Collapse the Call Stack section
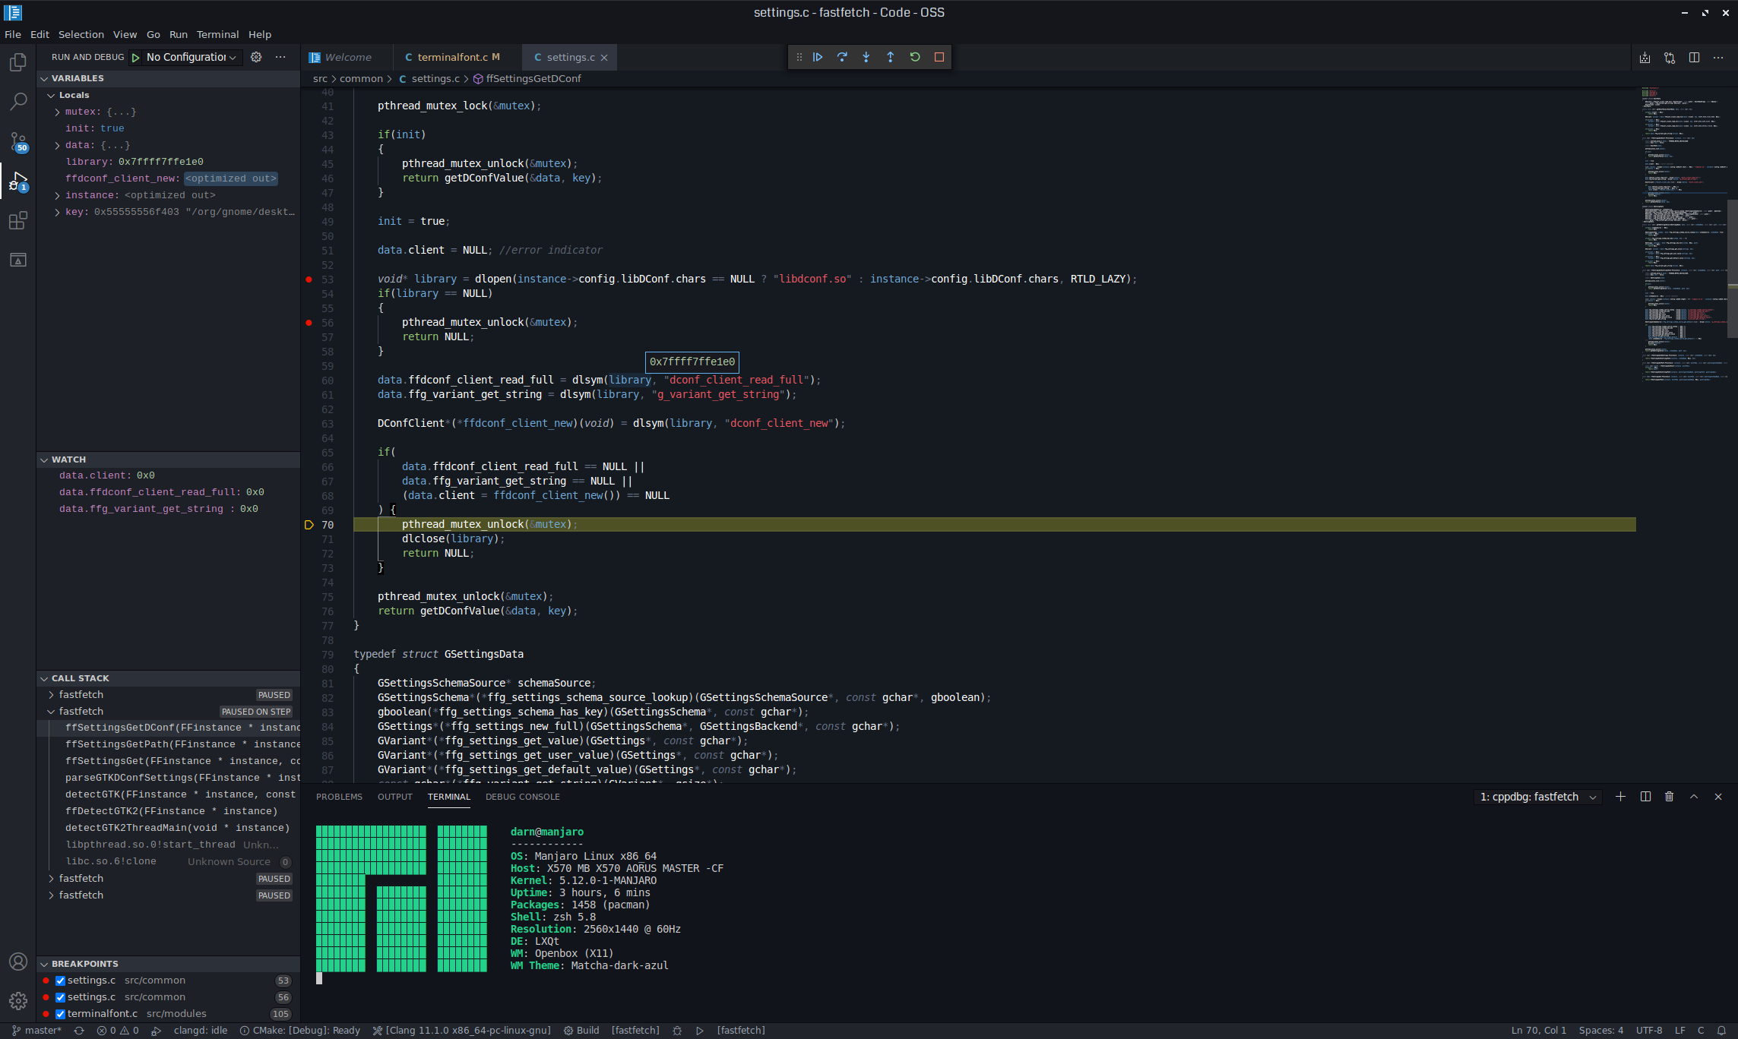The width and height of the screenshot is (1738, 1039). coord(44,678)
